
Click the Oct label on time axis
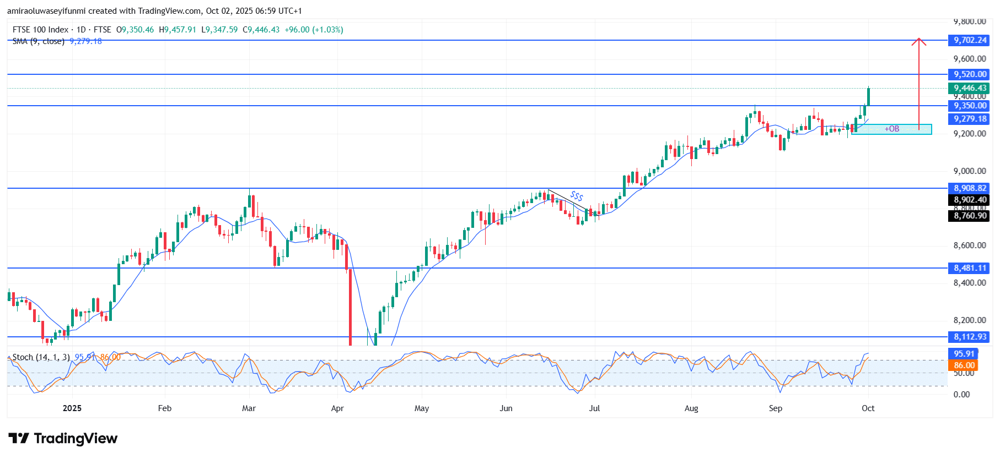click(868, 408)
